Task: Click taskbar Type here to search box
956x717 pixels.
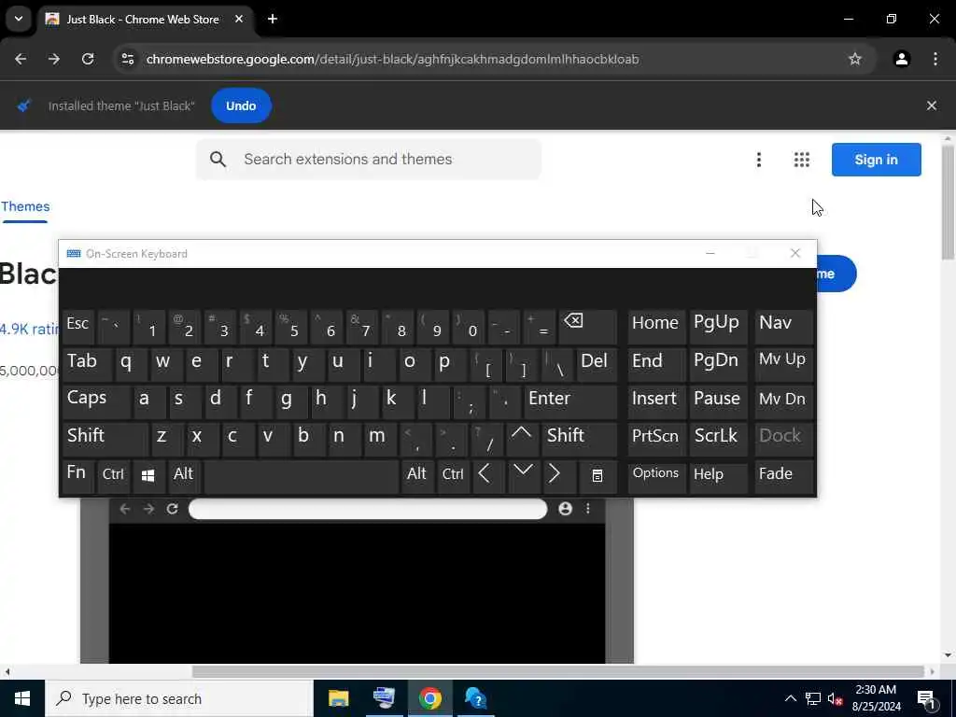Action: (x=178, y=698)
